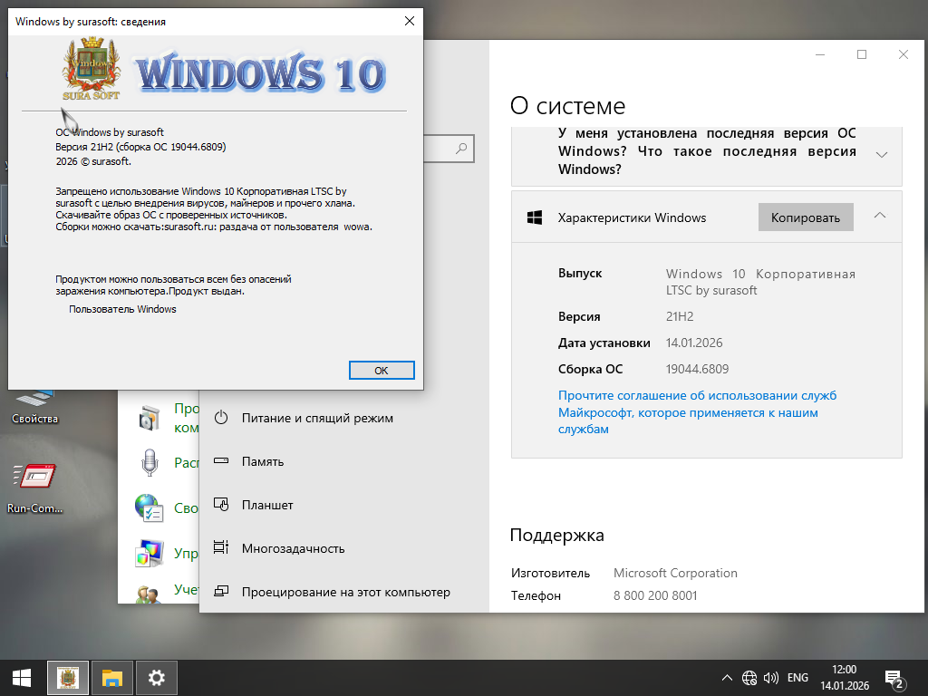
Task: Switch the ENG input language indicator
Action: (x=797, y=678)
